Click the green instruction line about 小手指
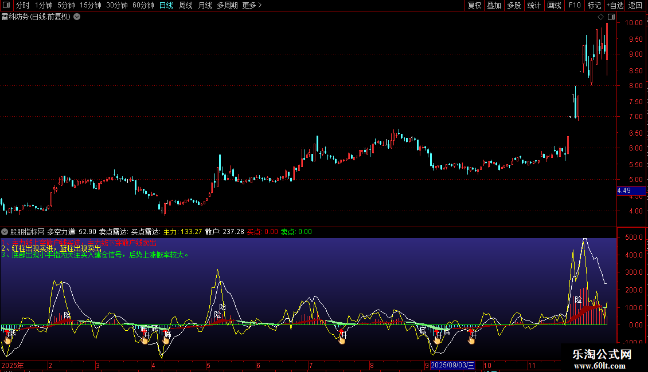The height and width of the screenshot is (372, 648). [95, 255]
